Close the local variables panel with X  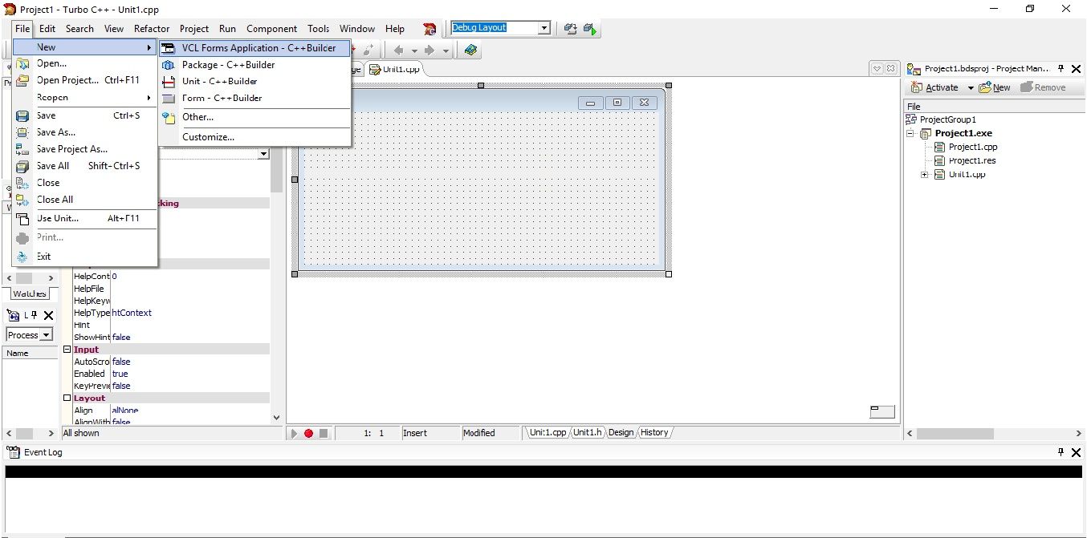[48, 316]
